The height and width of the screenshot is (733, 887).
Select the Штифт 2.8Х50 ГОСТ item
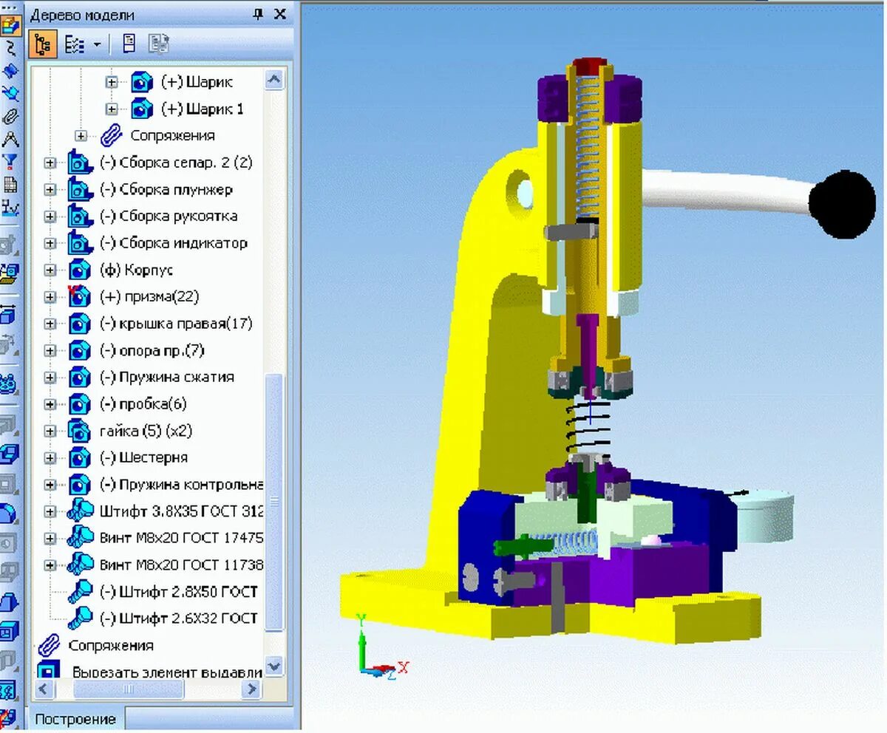click(x=177, y=592)
